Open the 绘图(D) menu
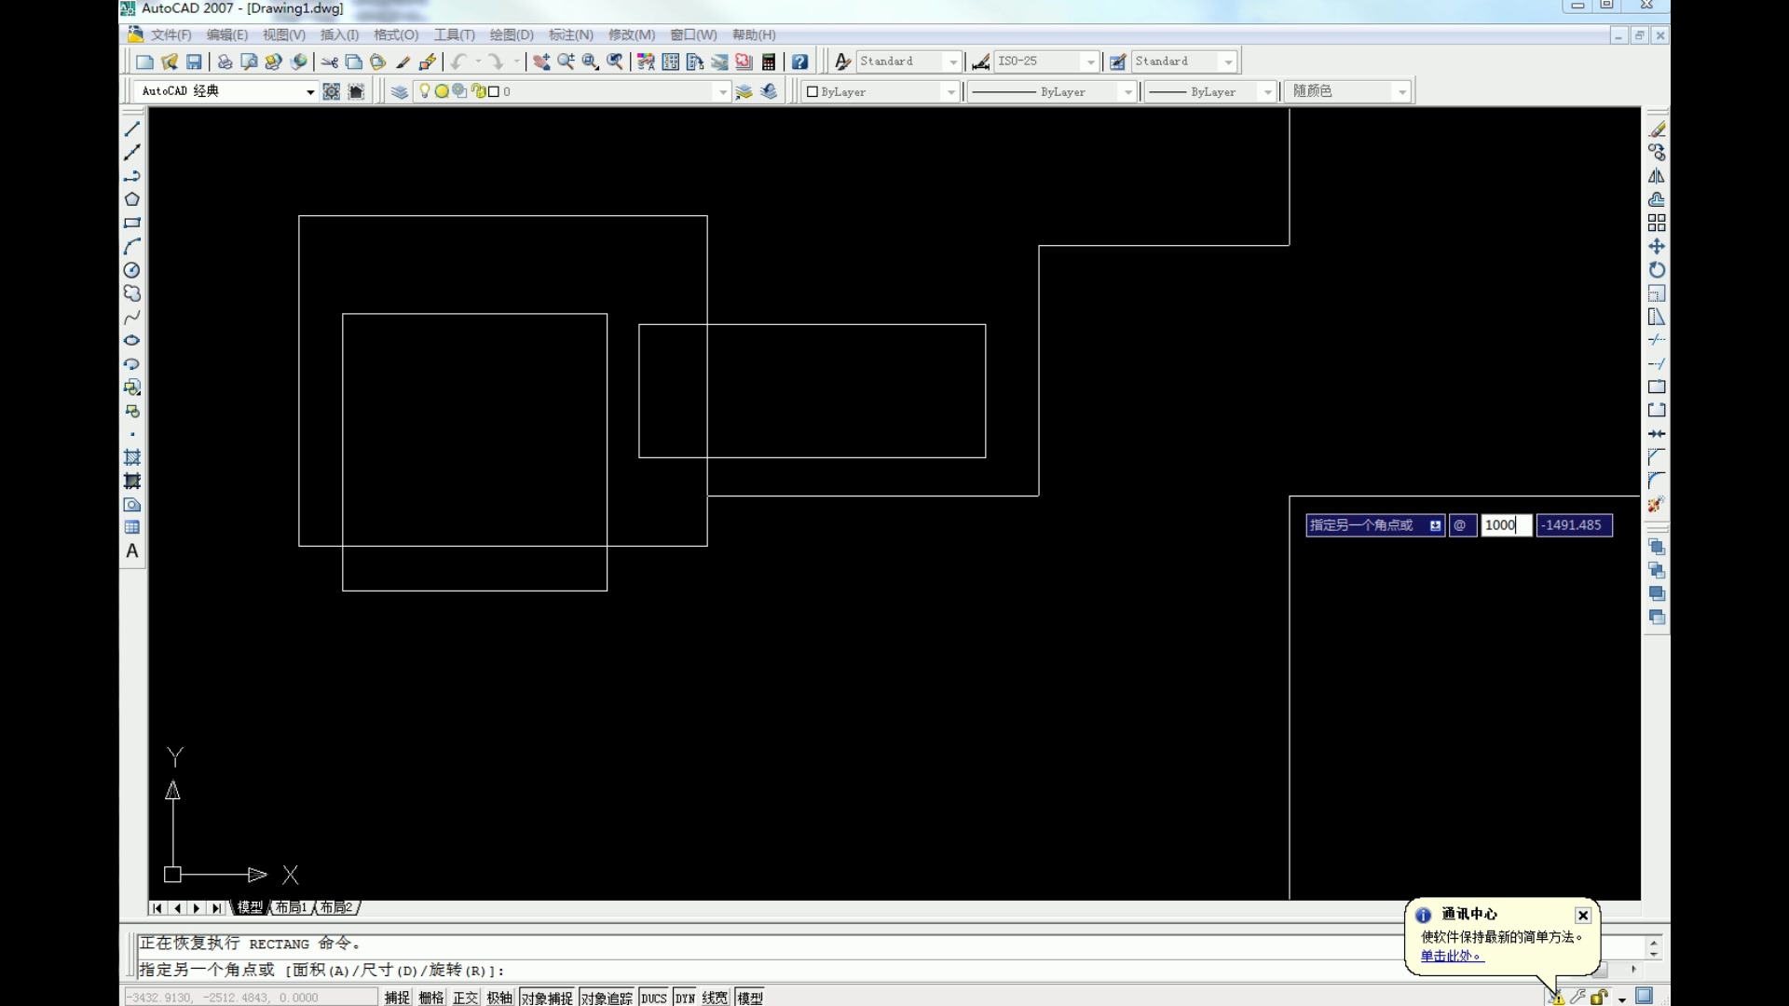Viewport: 1789px width, 1006px height. coord(512,35)
